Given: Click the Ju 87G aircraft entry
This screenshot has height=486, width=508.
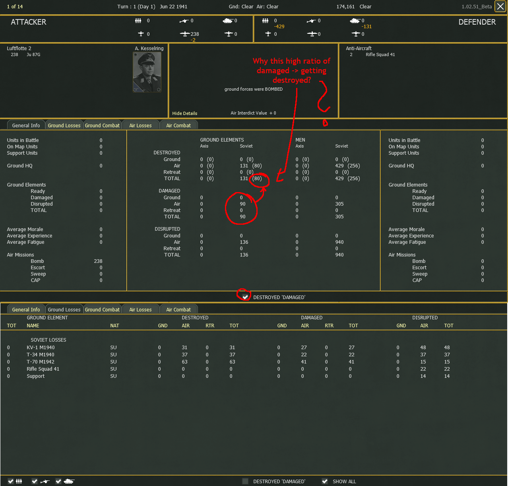Looking at the screenshot, I should click(33, 54).
